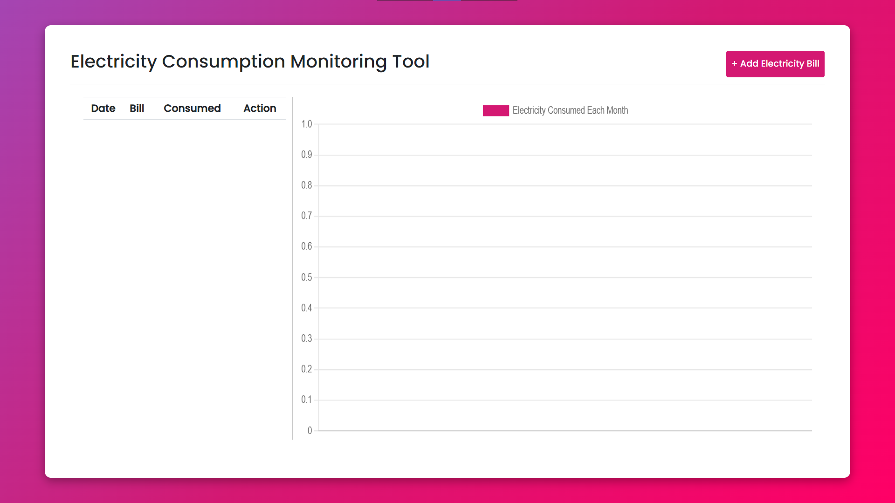Click the 0 label at the chart origin
895x503 pixels.
(x=310, y=430)
